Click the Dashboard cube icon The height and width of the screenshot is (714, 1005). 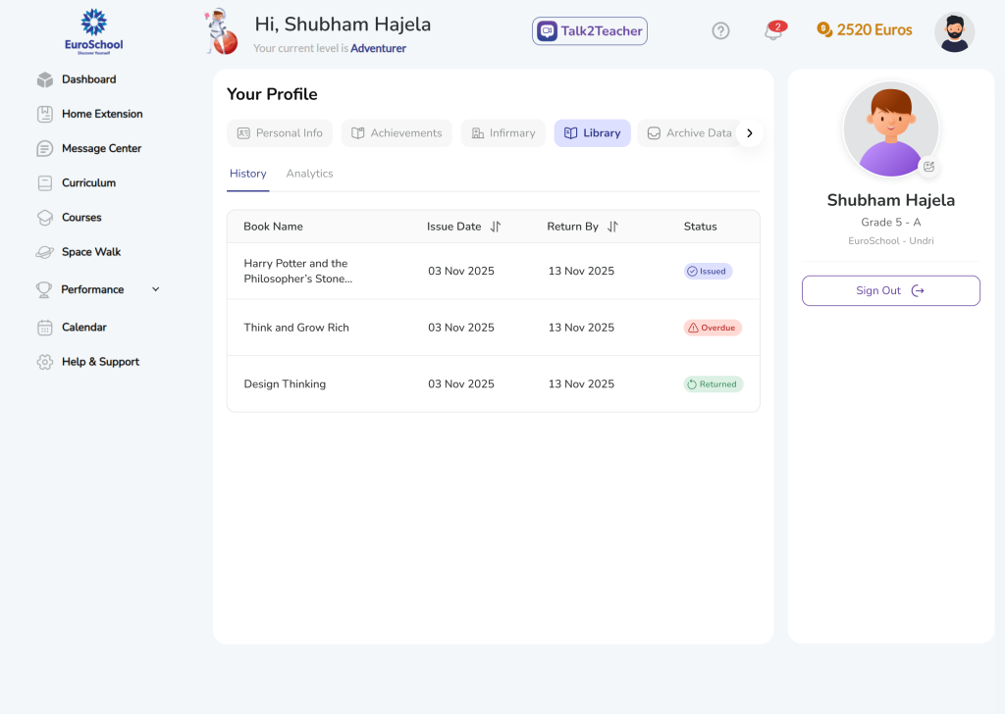pos(44,79)
